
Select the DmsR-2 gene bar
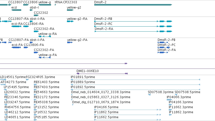click(x=133, y=5)
